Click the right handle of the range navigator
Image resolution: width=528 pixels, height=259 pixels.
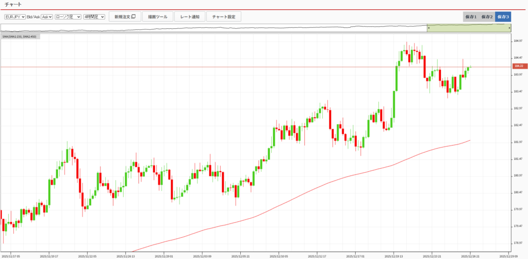[510, 28]
